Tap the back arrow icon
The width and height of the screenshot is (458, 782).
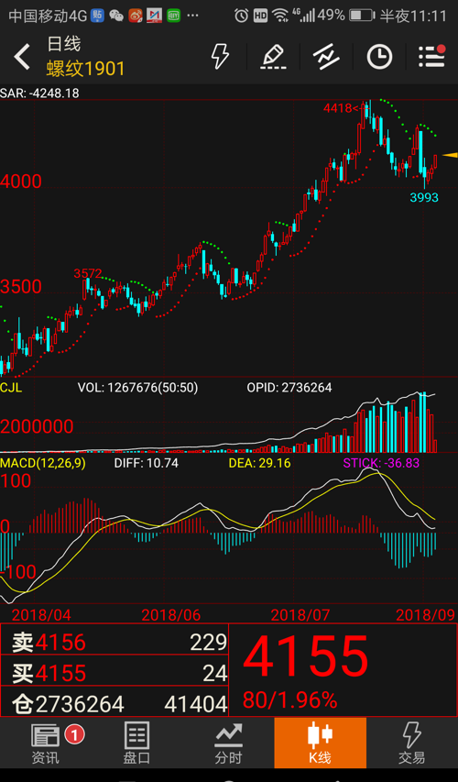[x=22, y=56]
